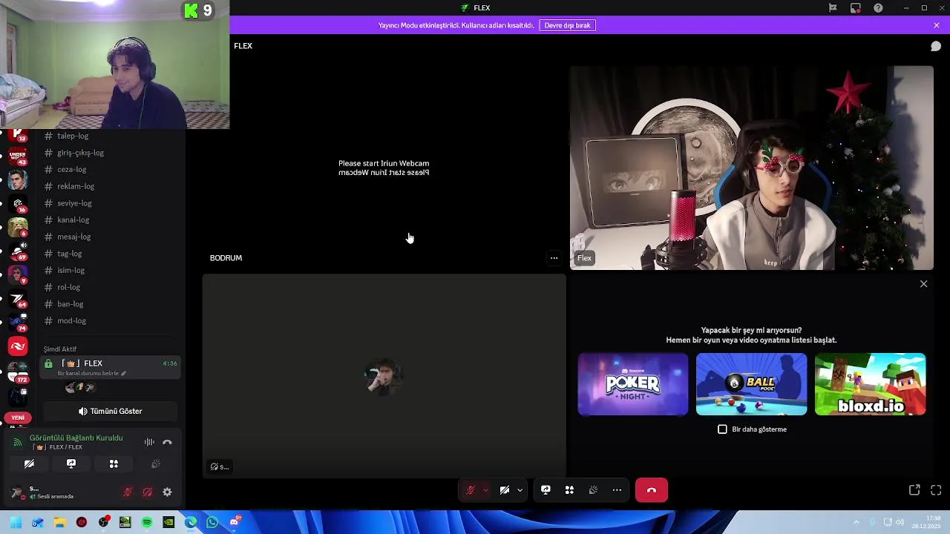Open the Discord inbox flag icon
Screen dimensions: 950x534
click(x=833, y=8)
